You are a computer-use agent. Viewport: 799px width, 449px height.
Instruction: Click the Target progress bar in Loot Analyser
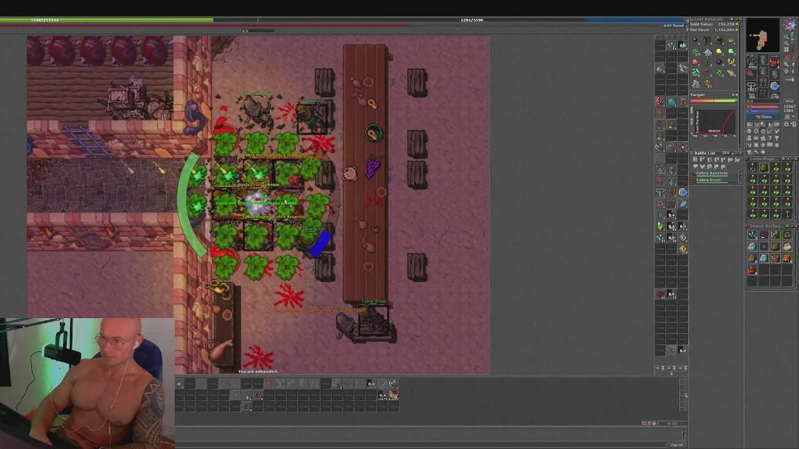[x=713, y=100]
